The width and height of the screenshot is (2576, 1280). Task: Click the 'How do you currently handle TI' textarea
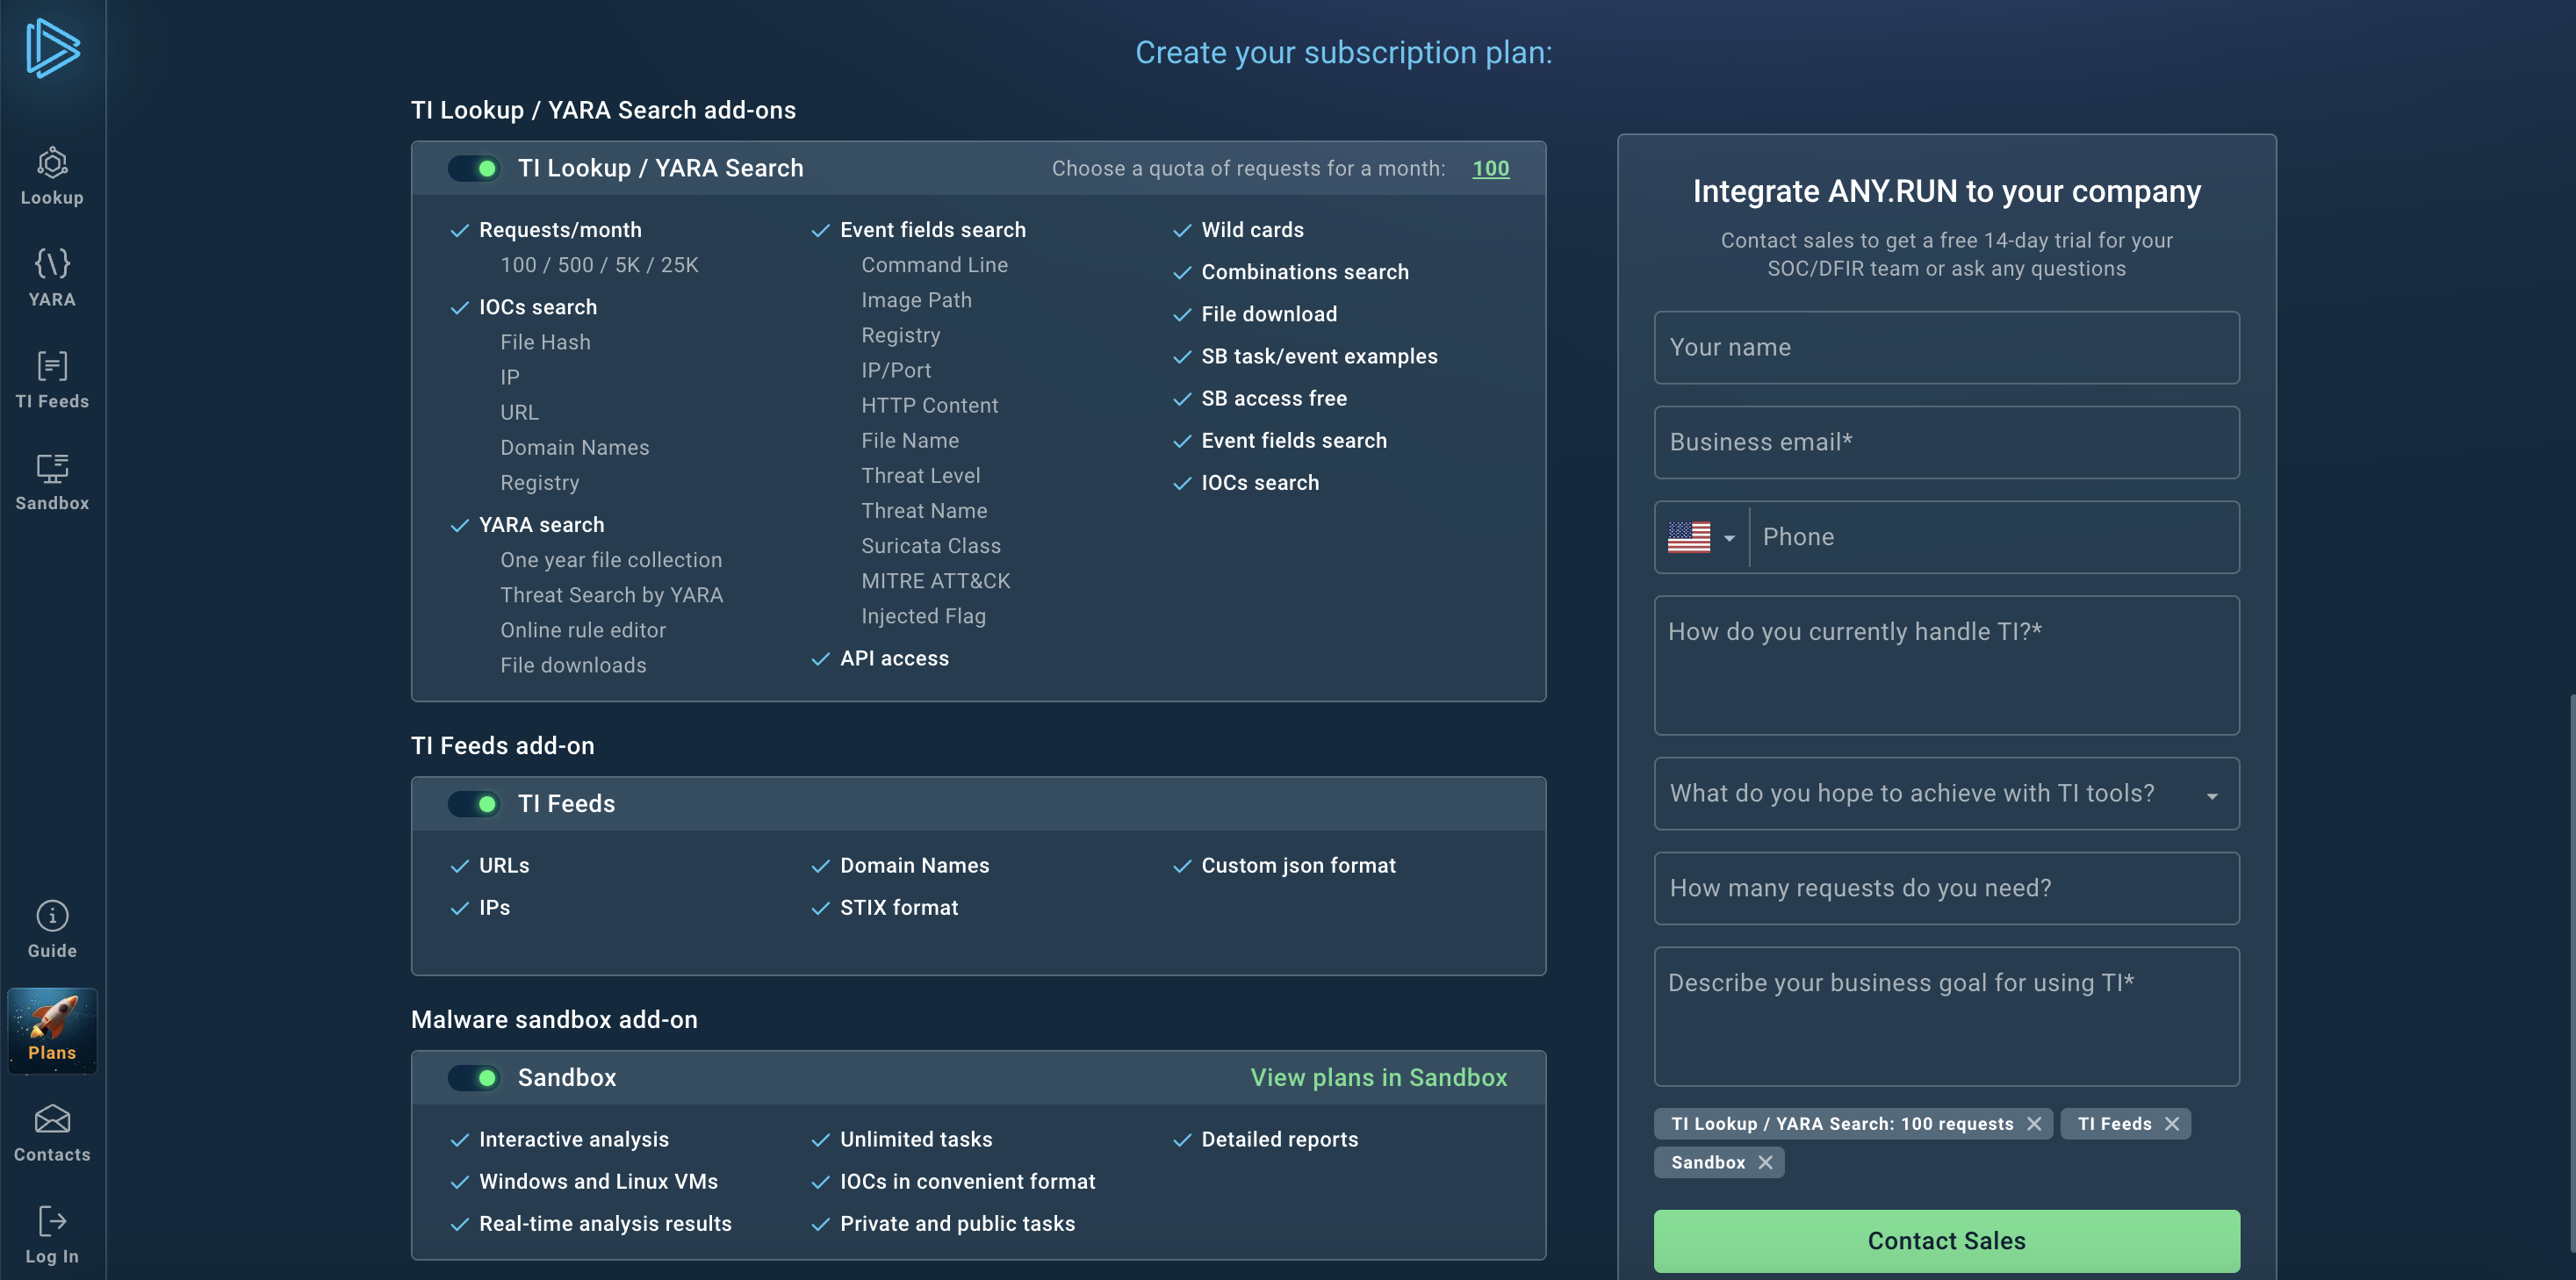(1947, 665)
